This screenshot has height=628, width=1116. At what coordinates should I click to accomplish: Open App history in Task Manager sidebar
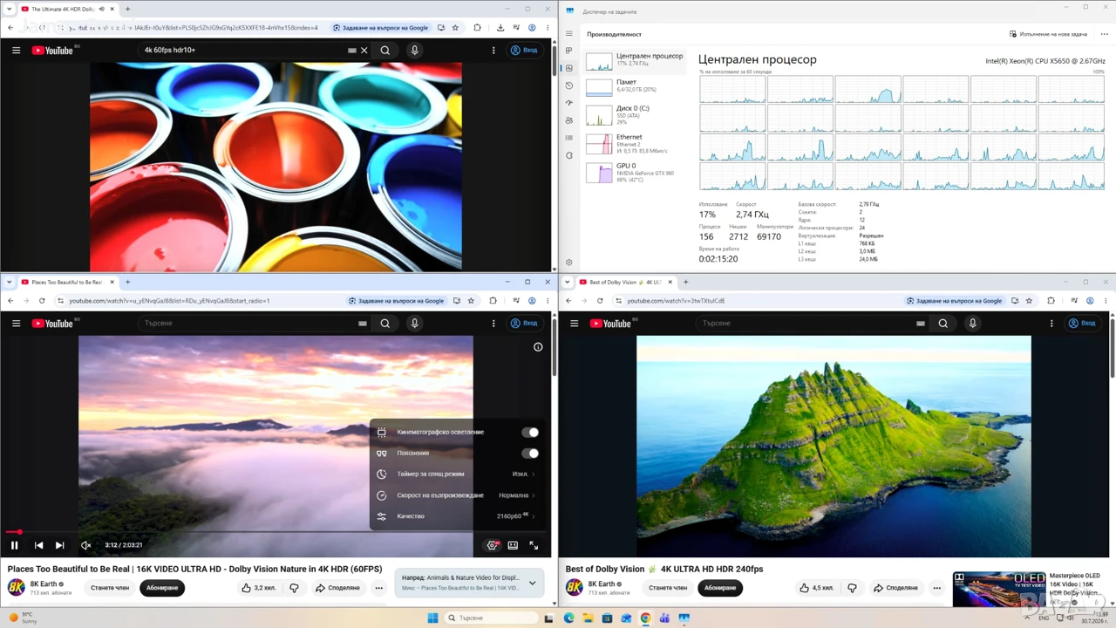pyautogui.click(x=569, y=85)
